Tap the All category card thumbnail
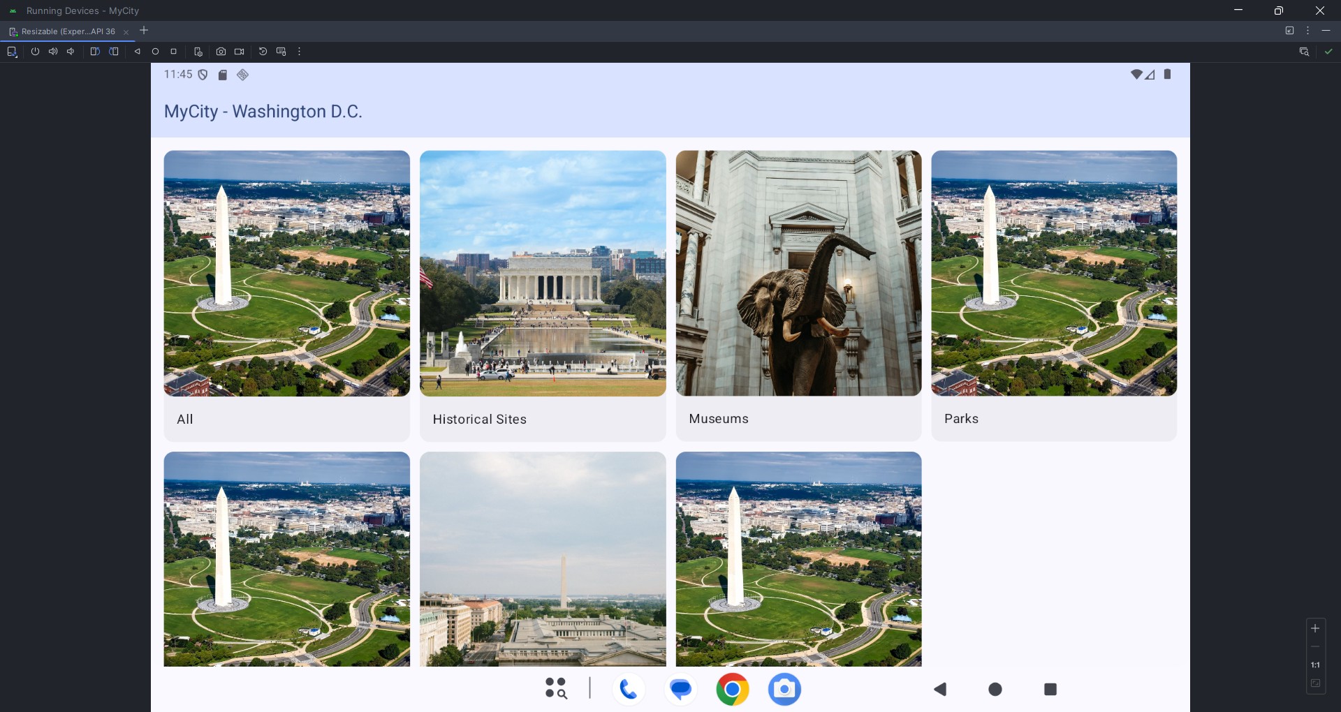The width and height of the screenshot is (1341, 712). point(286,273)
